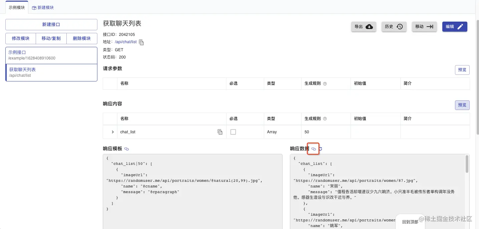Open 移动/复制 module option

point(51,38)
